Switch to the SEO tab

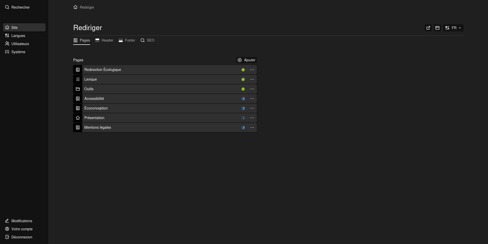[x=147, y=40]
